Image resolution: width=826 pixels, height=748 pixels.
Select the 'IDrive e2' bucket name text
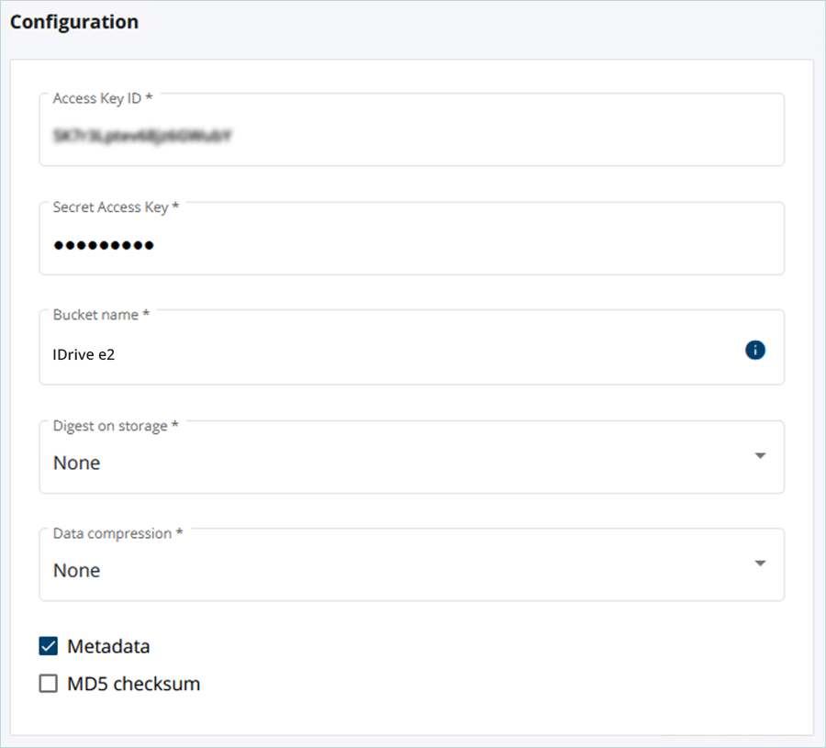coord(84,354)
